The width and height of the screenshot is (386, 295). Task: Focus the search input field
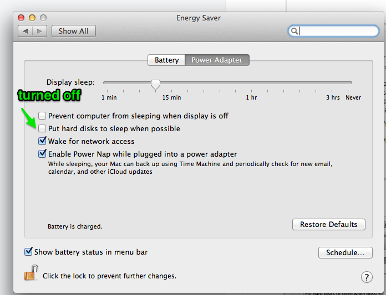point(333,31)
